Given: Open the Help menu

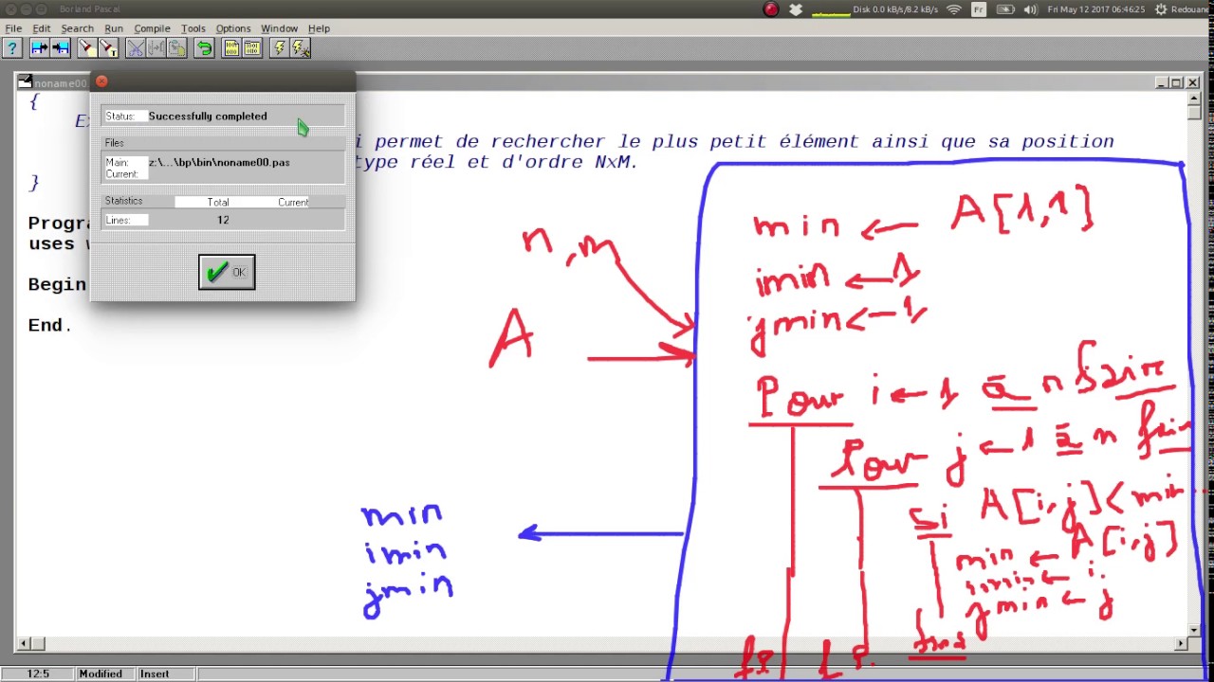Looking at the screenshot, I should tap(319, 28).
